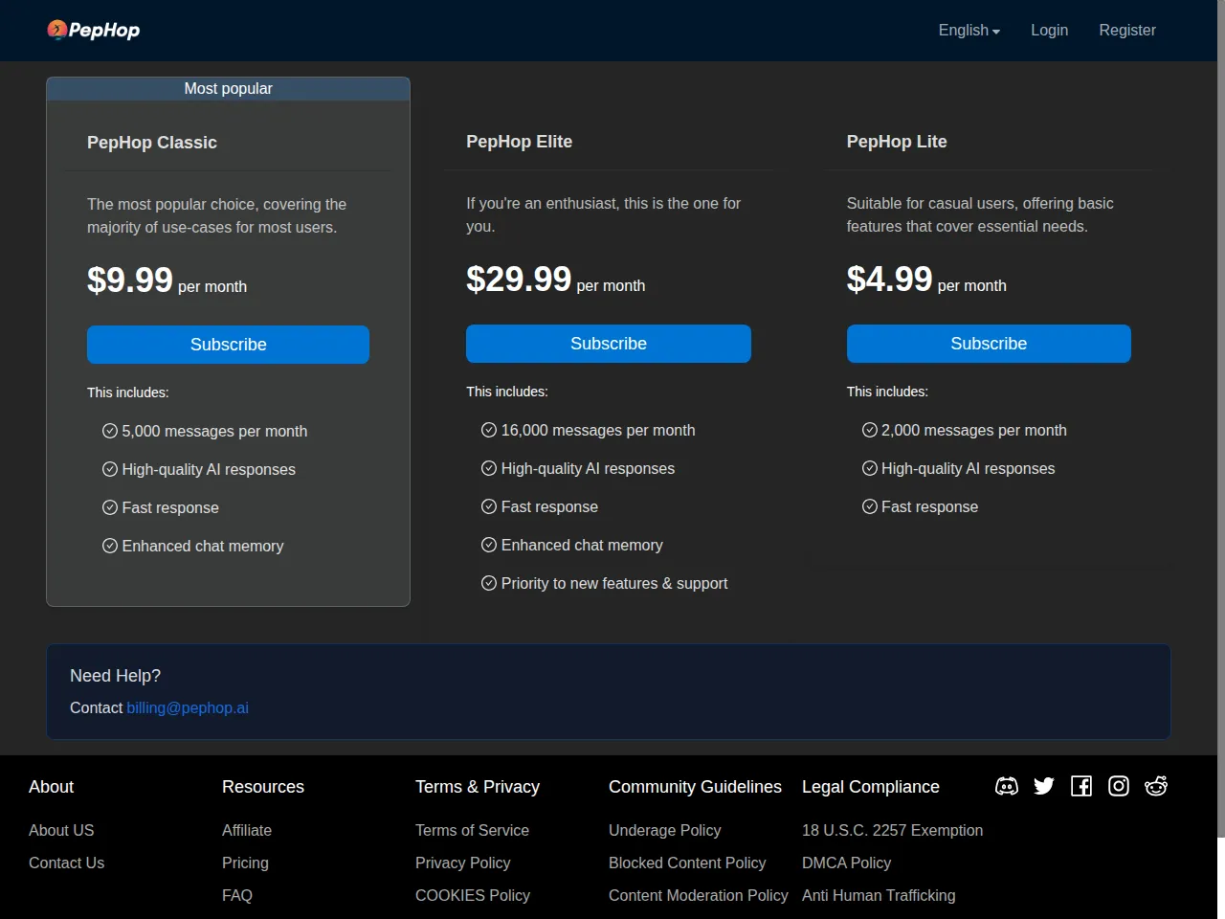Click the "Need Help?" heading

tap(115, 676)
